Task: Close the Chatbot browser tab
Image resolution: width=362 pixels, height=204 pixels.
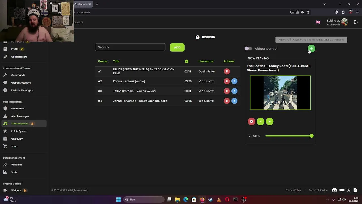Action: coord(90,4)
